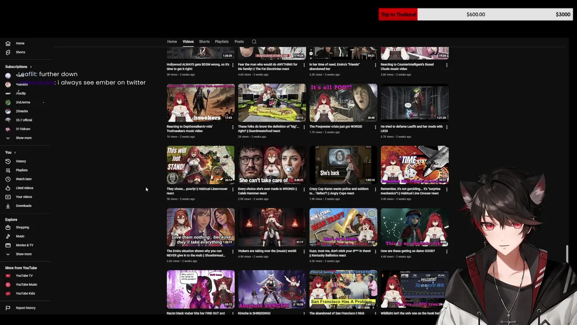Open the 2Snacks channel avatar

8,111
